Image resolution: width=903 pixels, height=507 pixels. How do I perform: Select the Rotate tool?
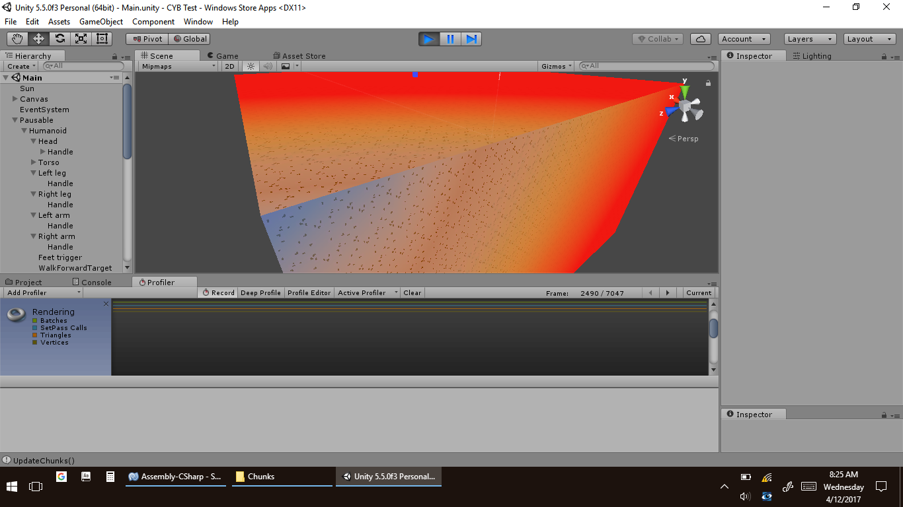[59, 39]
